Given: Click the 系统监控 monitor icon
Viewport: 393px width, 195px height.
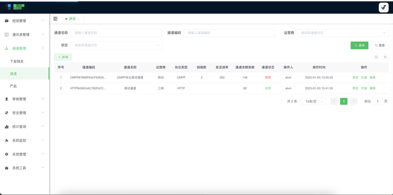Looking at the screenshot, I should coord(7,140).
